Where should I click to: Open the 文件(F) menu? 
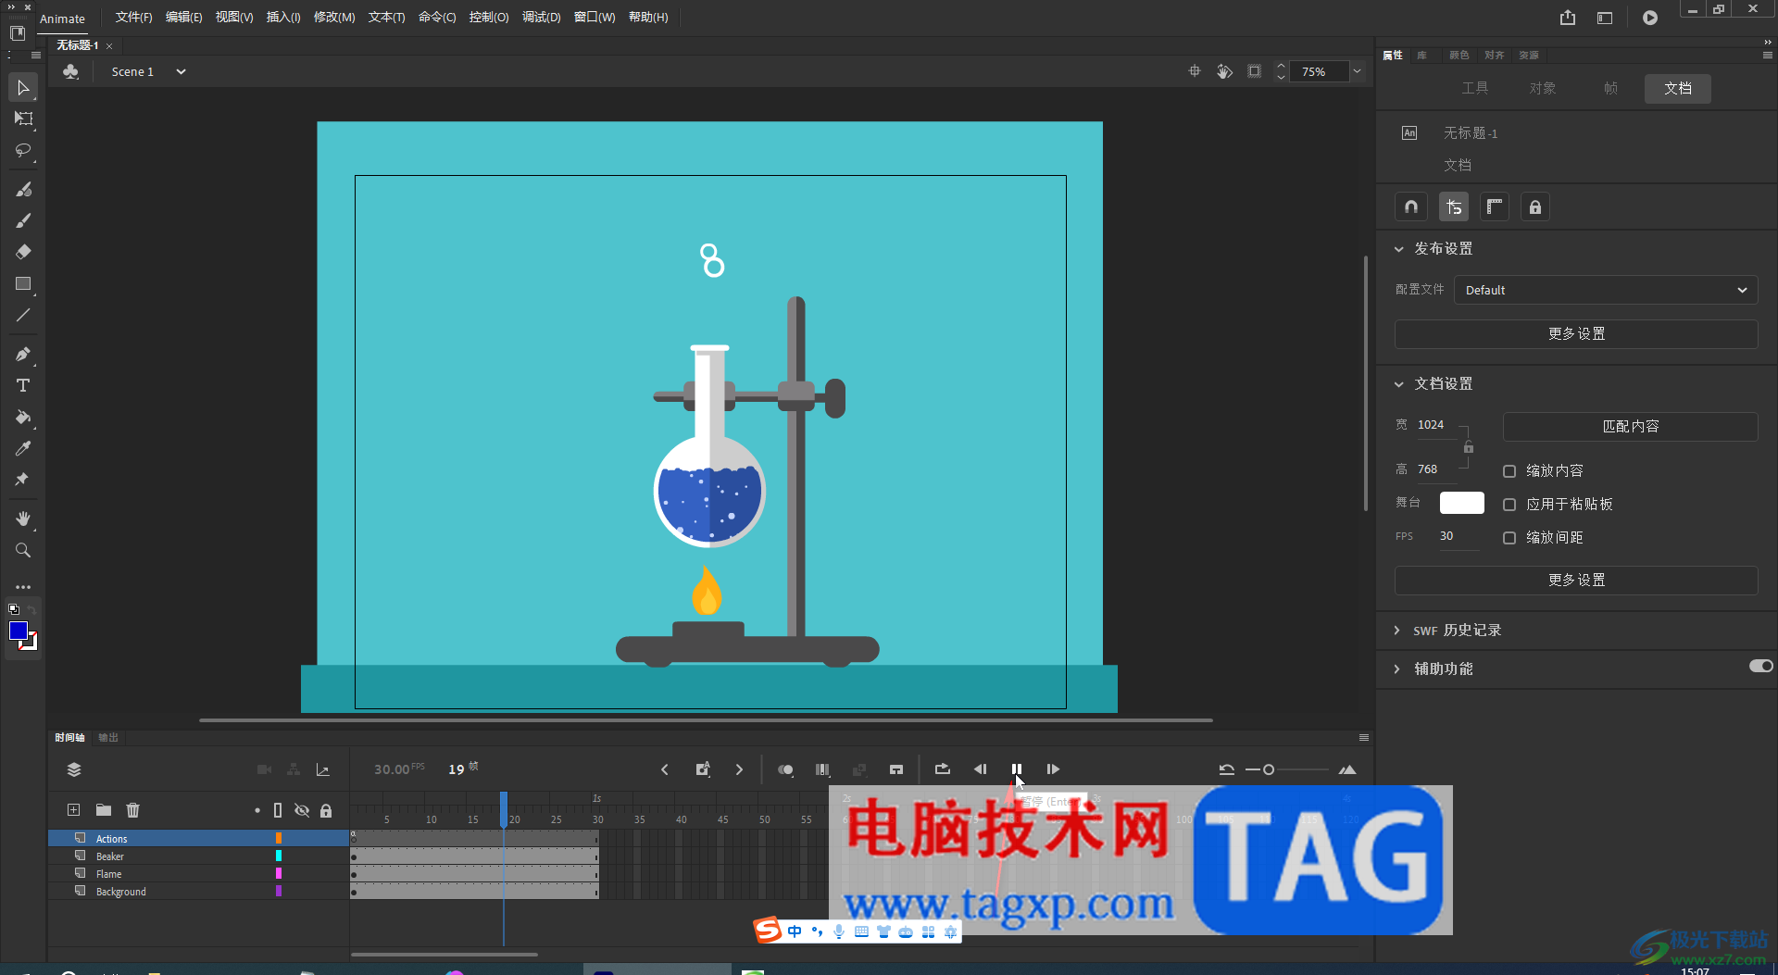pyautogui.click(x=133, y=18)
